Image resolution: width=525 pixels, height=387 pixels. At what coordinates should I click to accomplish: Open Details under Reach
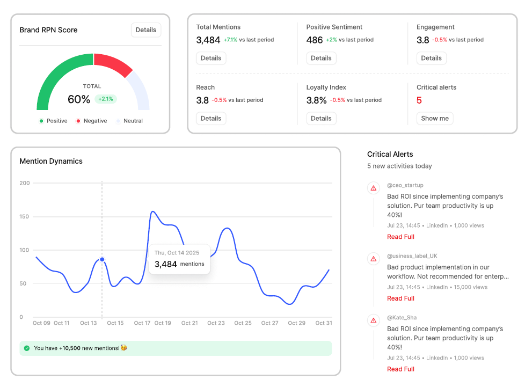211,118
